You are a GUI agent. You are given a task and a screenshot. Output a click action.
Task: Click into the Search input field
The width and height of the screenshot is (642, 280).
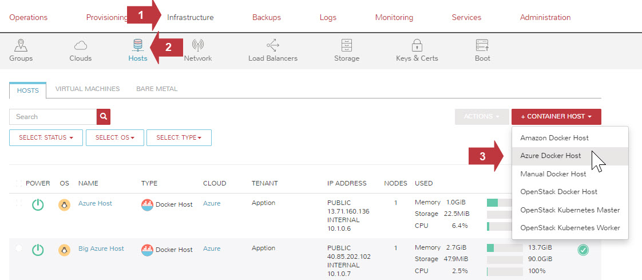53,117
